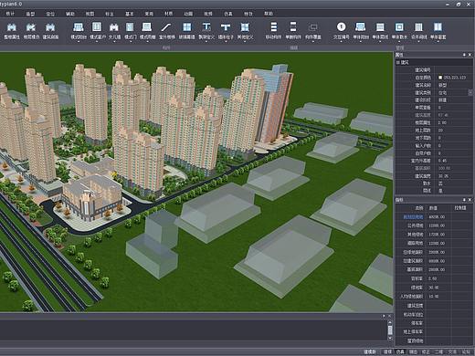Open the dropdown arrow under 墙体柱子
Image resolution: width=475 pixels, height=356 pixels.
tap(226, 41)
